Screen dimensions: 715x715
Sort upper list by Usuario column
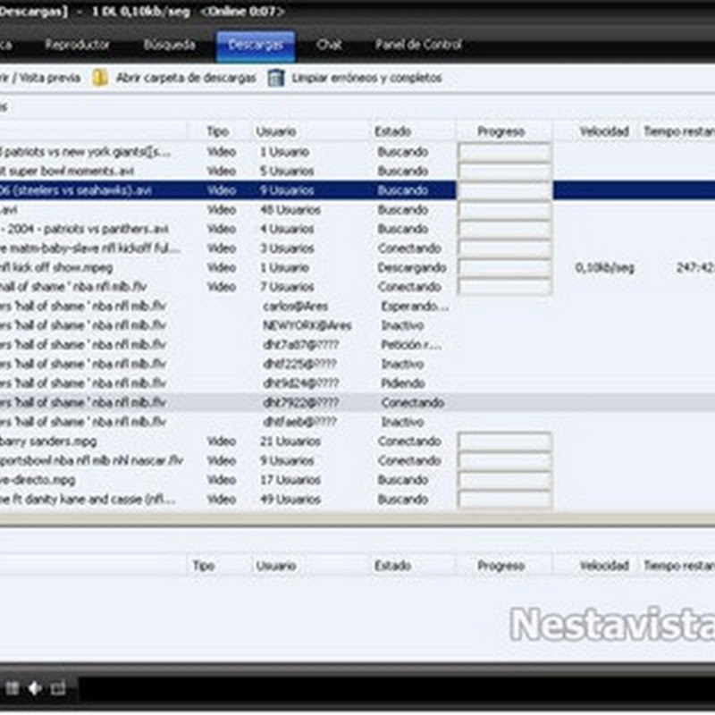[x=275, y=131]
